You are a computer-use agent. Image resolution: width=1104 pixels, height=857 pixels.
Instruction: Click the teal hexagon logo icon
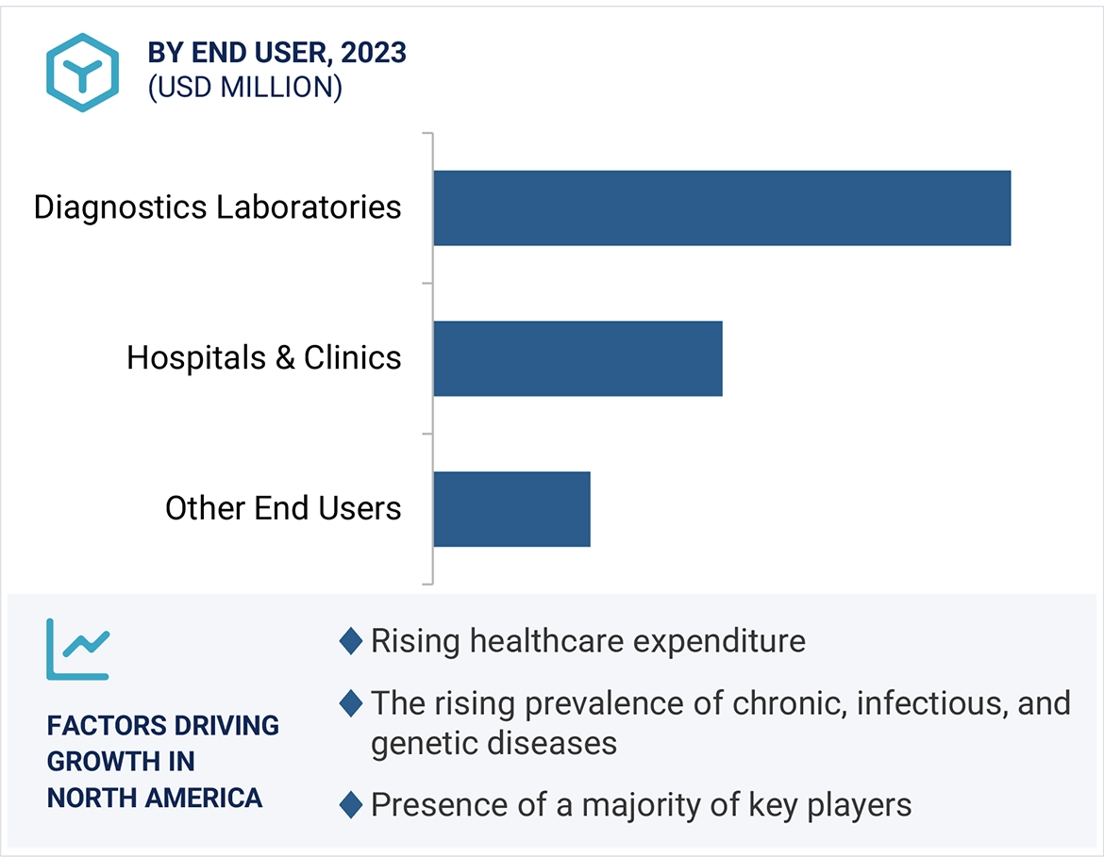pos(82,73)
